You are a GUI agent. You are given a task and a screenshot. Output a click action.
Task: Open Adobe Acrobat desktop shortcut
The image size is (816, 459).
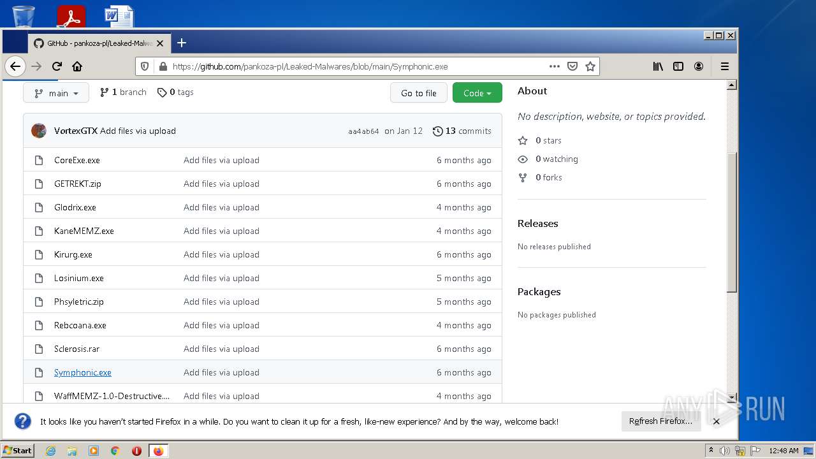(x=71, y=16)
